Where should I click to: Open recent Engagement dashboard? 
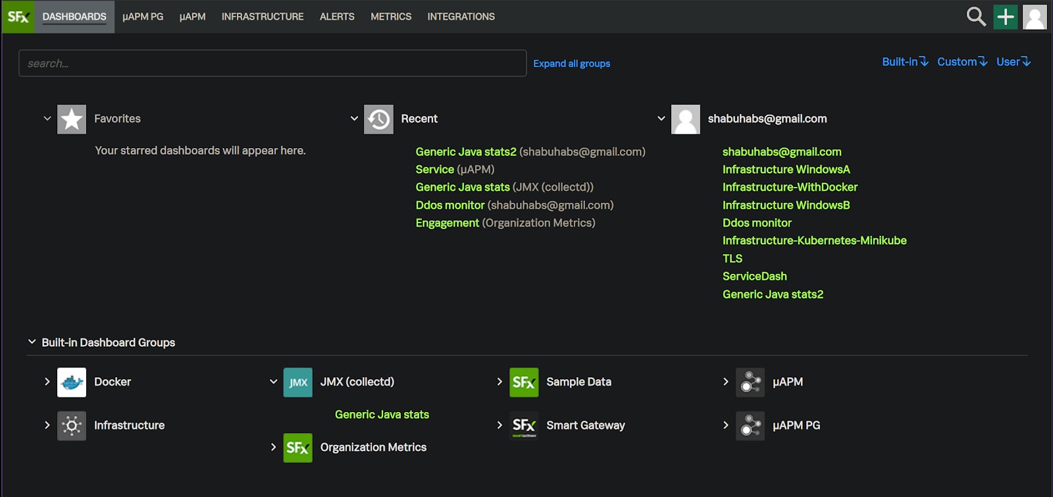click(x=448, y=223)
